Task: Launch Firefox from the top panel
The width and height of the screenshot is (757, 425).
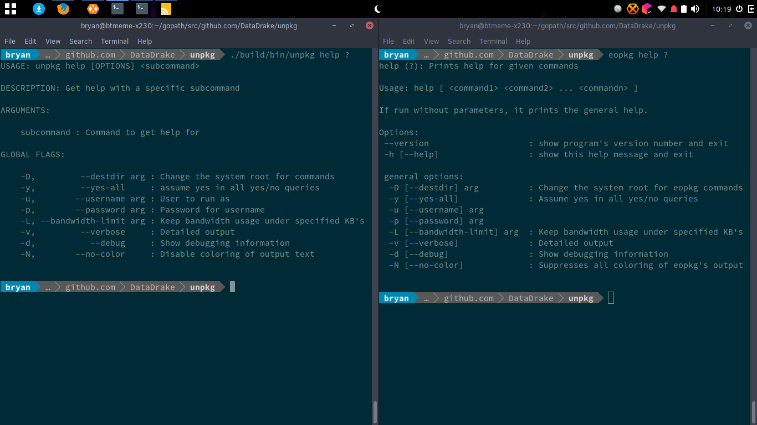Action: point(63,8)
